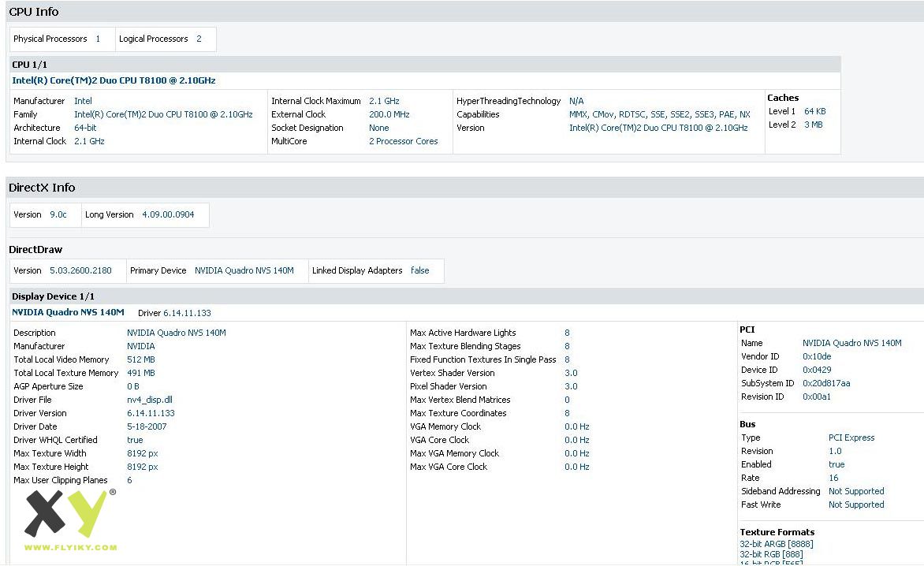The height and width of the screenshot is (566, 924).
Task: Click the XY logo watermark
Action: click(65, 513)
